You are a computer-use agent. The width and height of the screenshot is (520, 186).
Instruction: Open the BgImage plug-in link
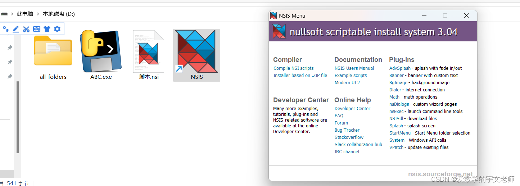(x=398, y=83)
